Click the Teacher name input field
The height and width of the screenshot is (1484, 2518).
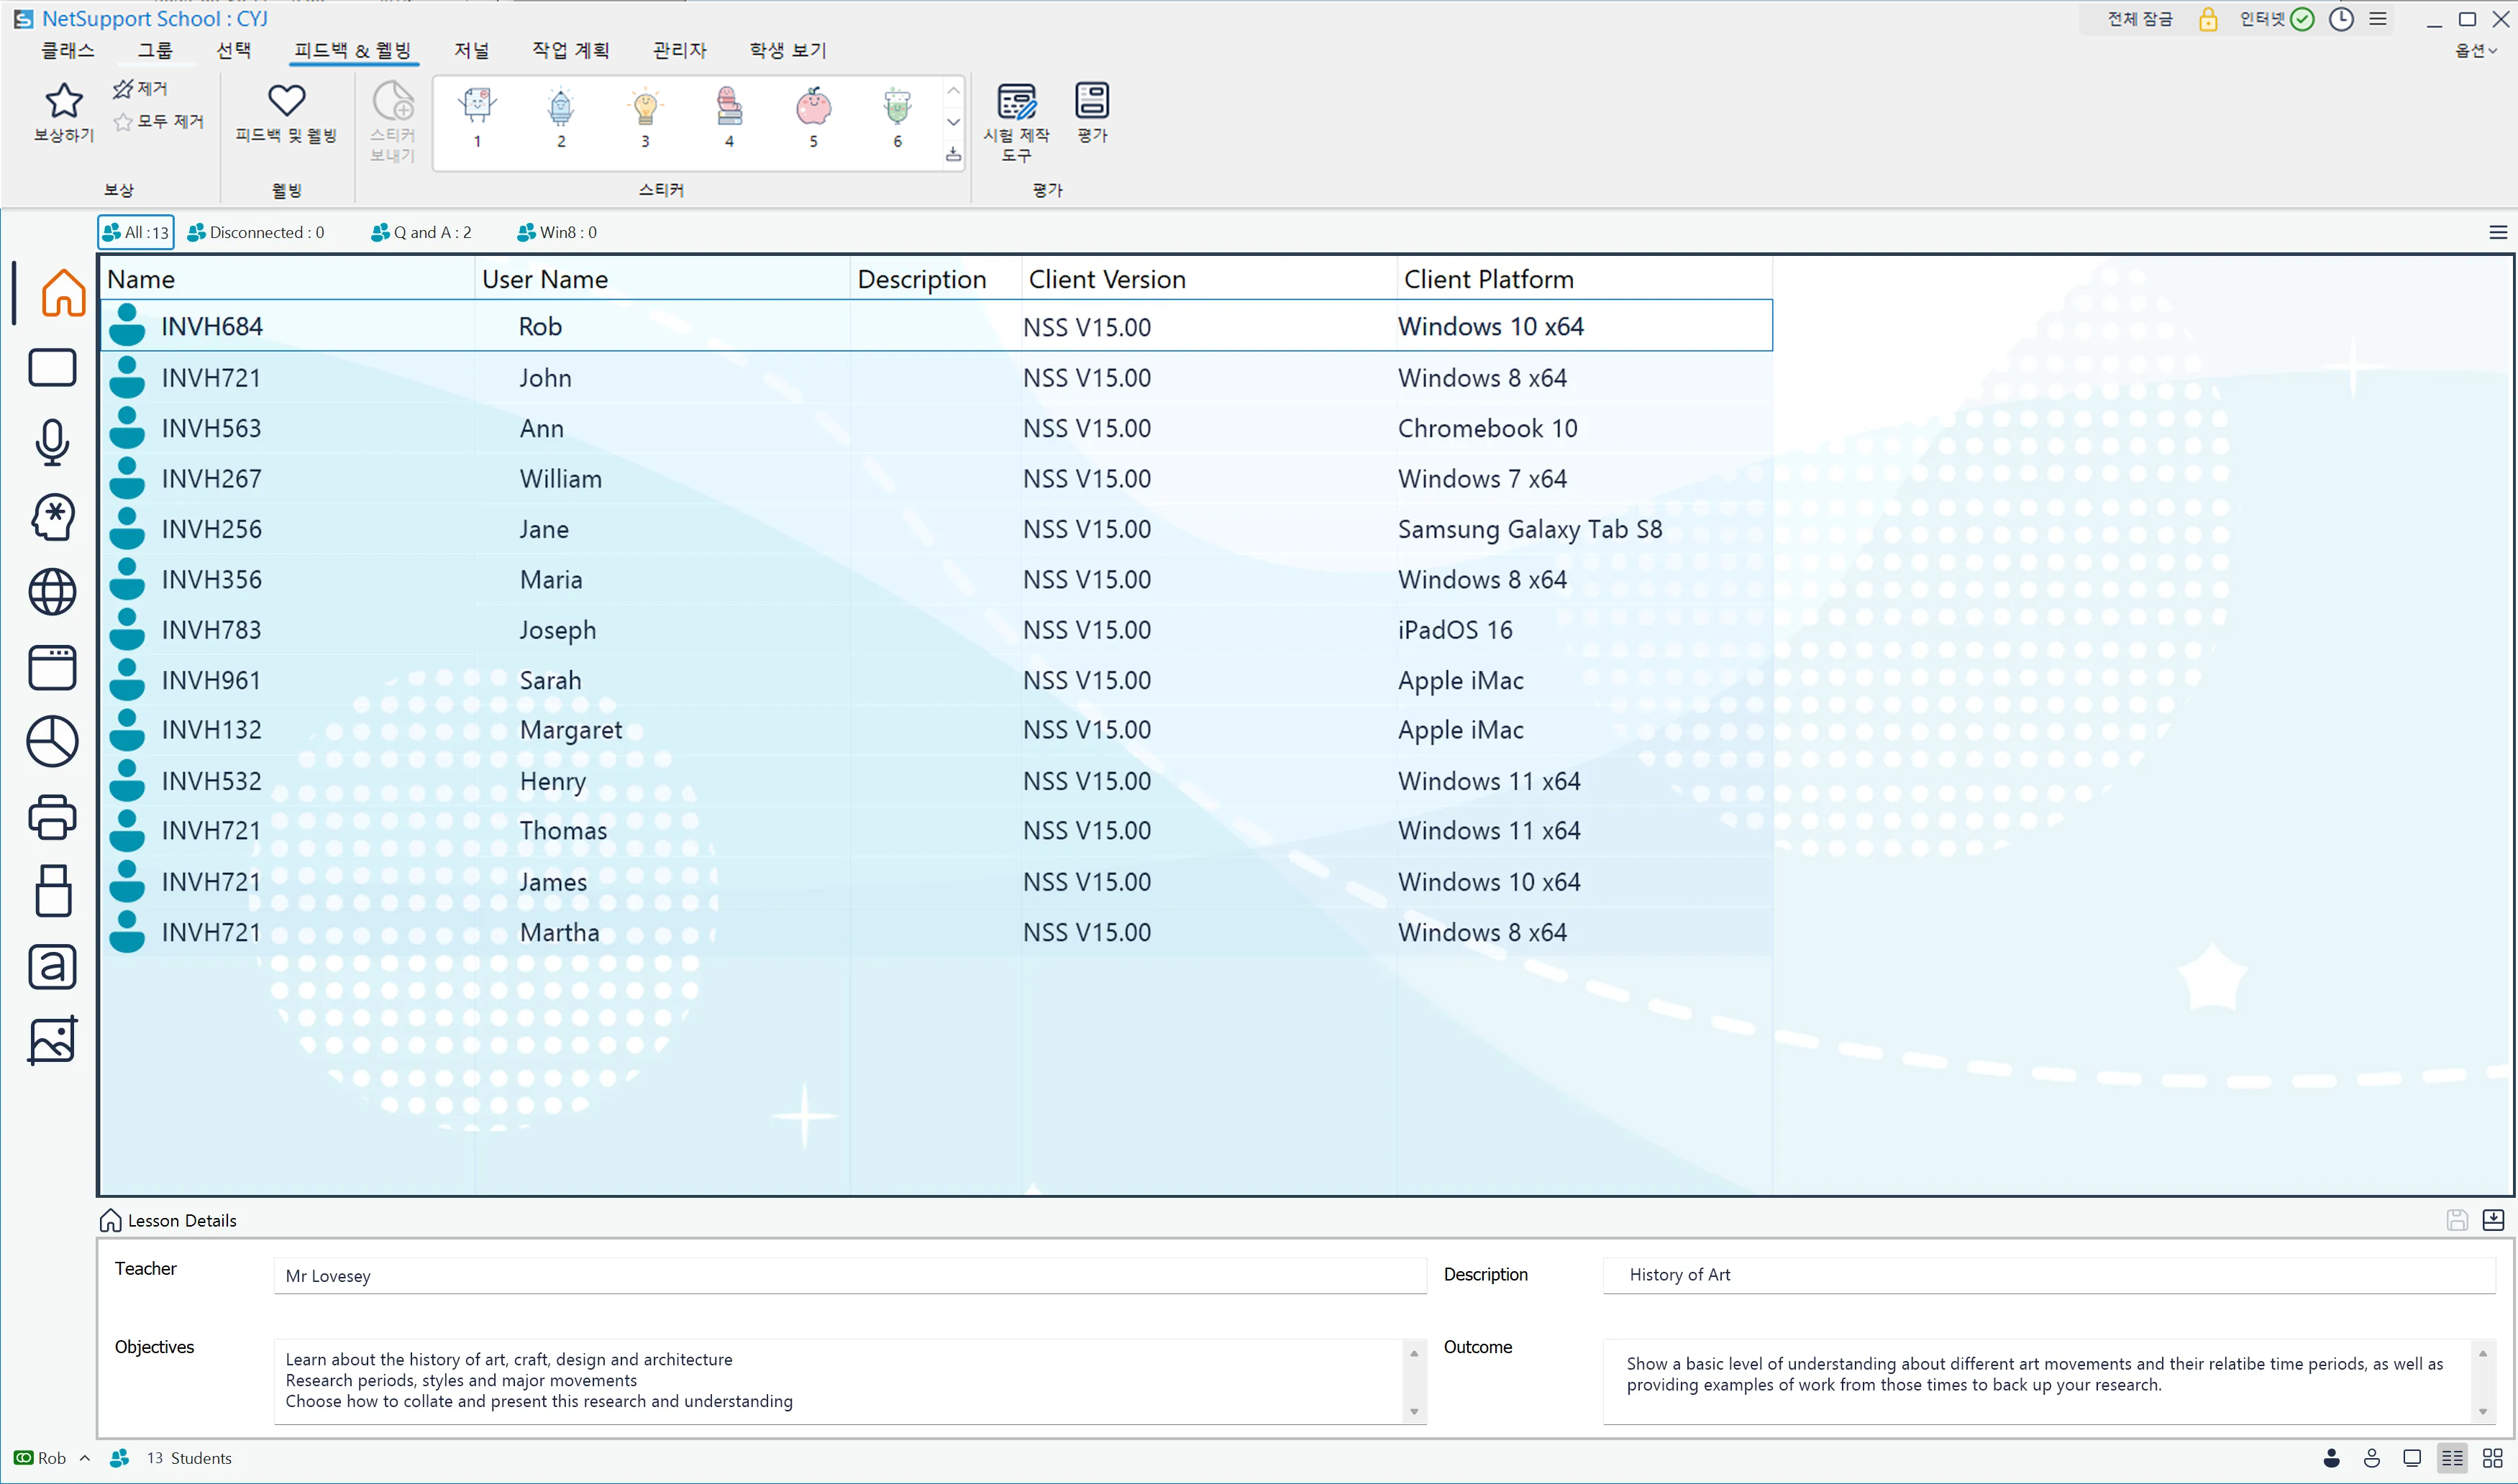[849, 1275]
